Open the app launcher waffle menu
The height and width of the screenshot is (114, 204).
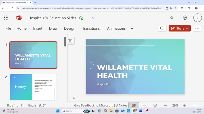point(6,18)
